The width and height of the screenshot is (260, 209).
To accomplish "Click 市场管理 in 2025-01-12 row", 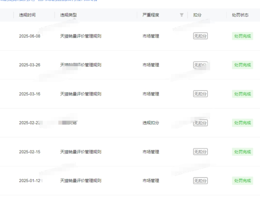I will [x=151, y=181].
